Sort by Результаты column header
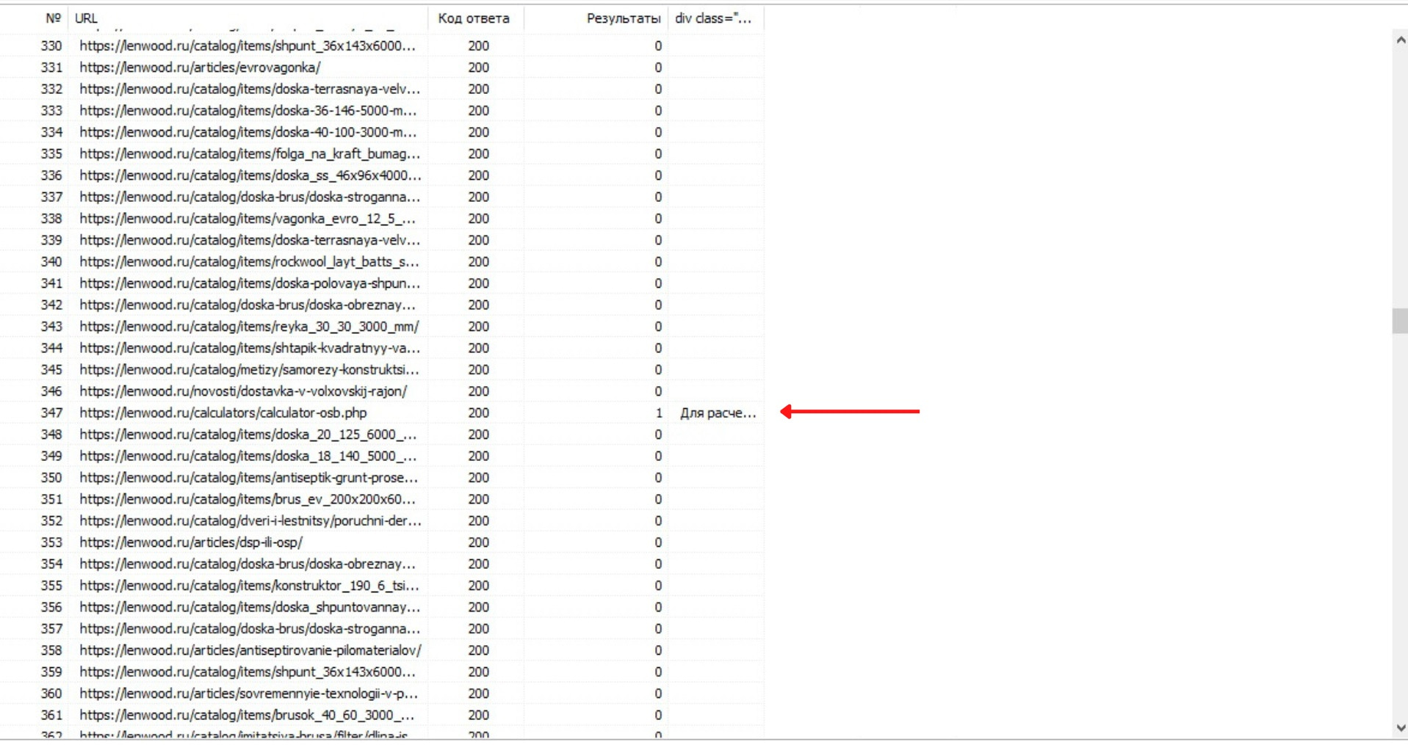The width and height of the screenshot is (1408, 745). [624, 18]
